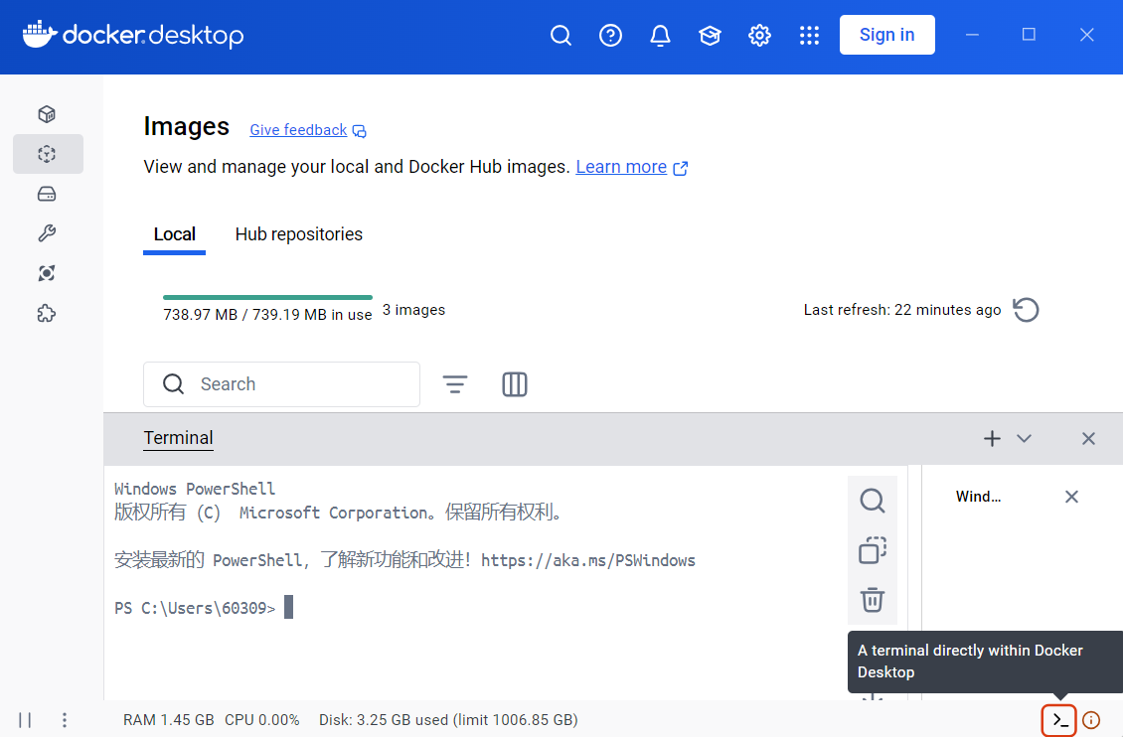Click the Images page heading
The width and height of the screenshot is (1123, 737).
tap(186, 127)
